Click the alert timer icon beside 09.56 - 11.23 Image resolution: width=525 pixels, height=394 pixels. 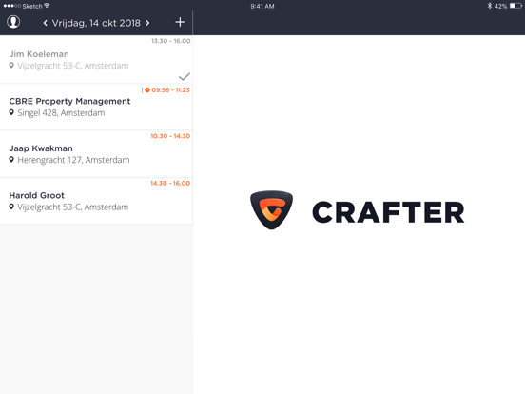[147, 90]
